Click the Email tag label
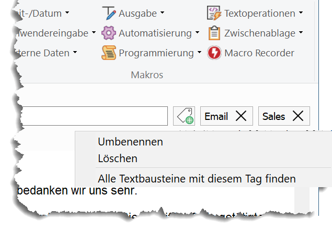 (x=216, y=116)
